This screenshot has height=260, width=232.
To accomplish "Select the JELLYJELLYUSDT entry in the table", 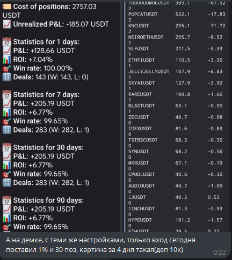I will 177,74.
